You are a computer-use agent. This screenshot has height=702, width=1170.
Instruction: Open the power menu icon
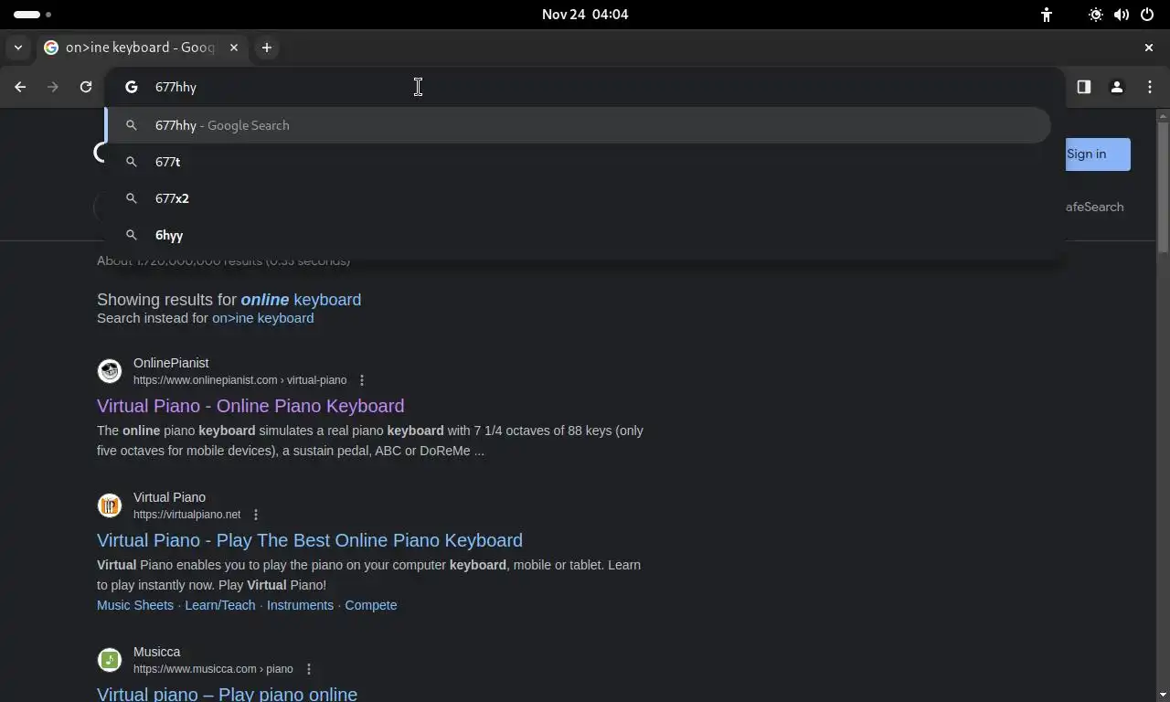point(1146,15)
